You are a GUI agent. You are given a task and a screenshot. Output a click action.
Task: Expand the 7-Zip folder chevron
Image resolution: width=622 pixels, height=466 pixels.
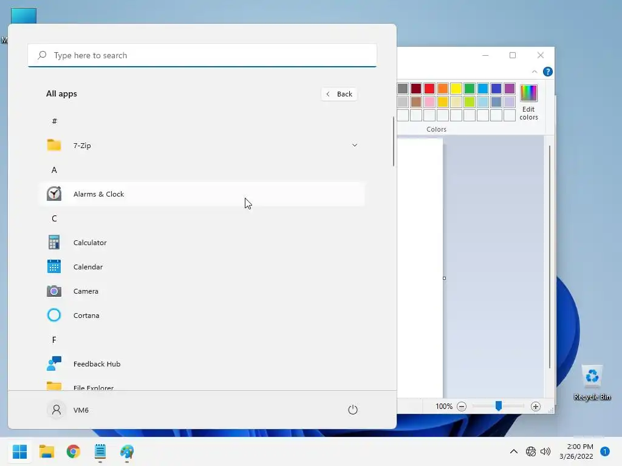pos(355,145)
